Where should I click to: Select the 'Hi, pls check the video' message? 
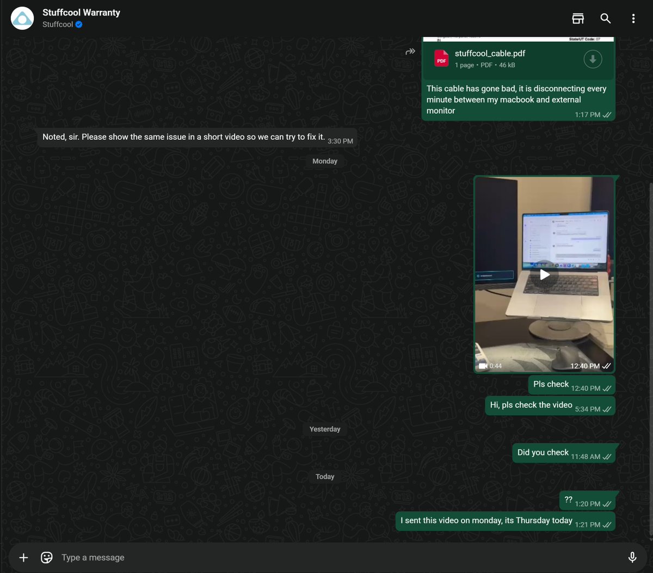pos(550,405)
